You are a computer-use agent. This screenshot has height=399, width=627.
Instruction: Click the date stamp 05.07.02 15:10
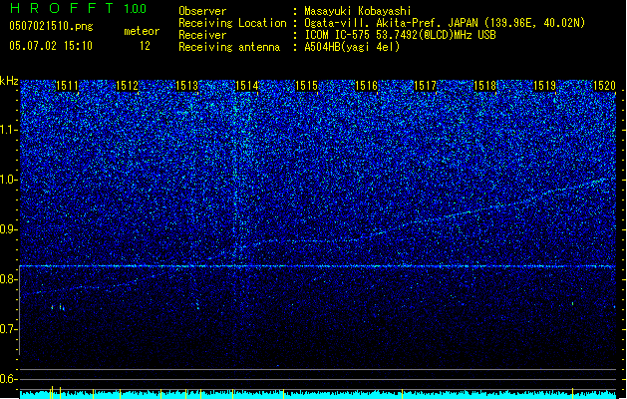pyautogui.click(x=51, y=46)
